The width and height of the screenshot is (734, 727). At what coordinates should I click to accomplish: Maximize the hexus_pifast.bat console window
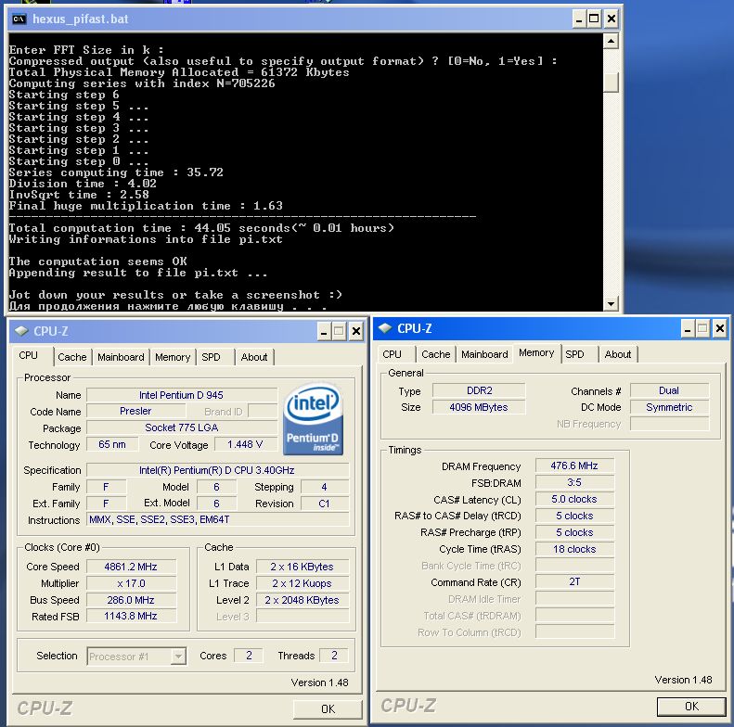point(594,19)
